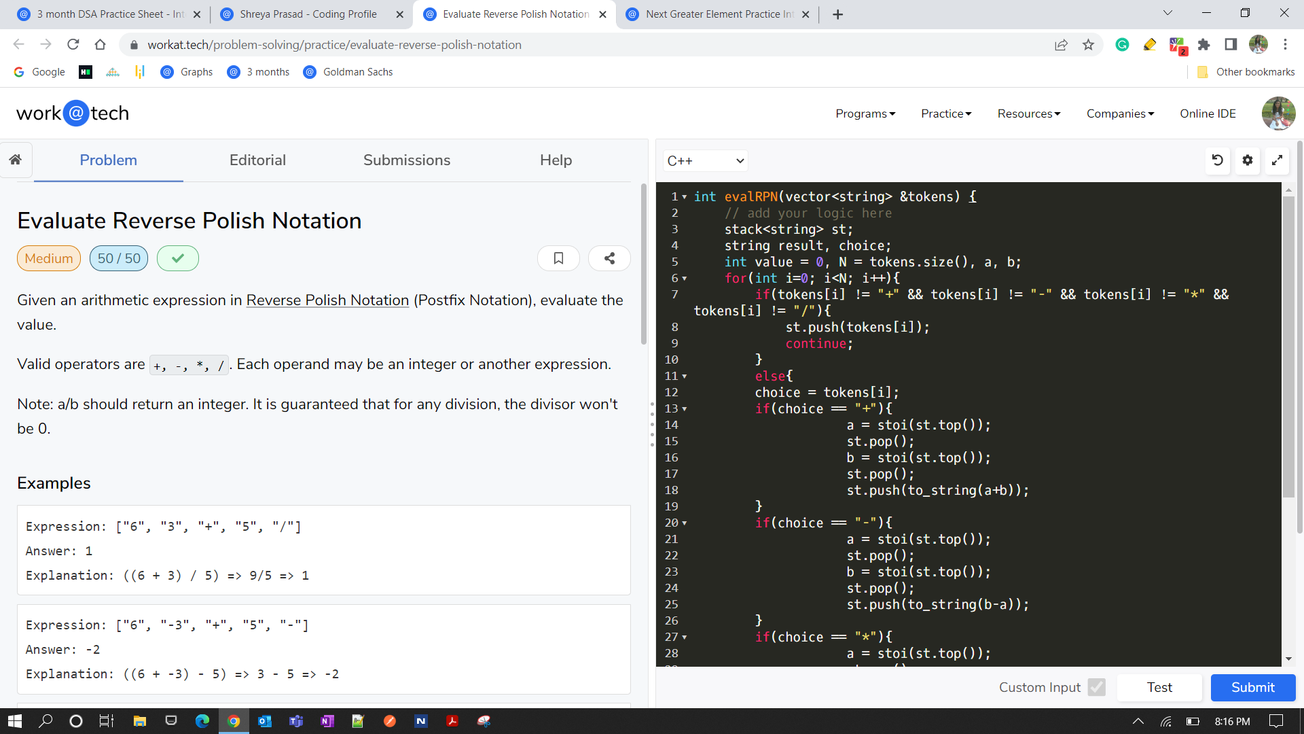Close the Evaluate Reverse Polish Notation tab
This screenshot has width=1304, height=734.
602,14
